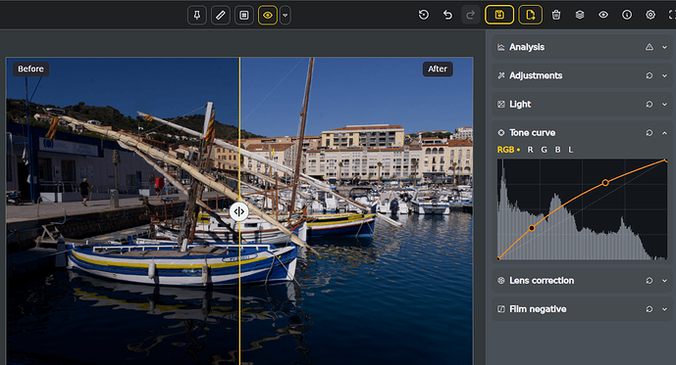Click the export file button

[530, 15]
